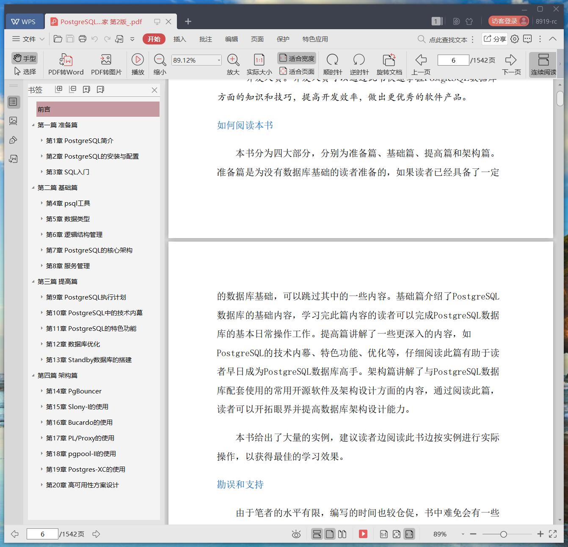Image resolution: width=568 pixels, height=547 pixels.
Task: Click the export to Word icon in quick toolbar
Action: (119, 39)
